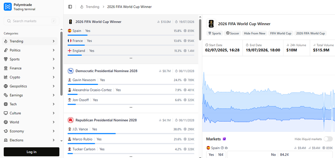Click the Democratic donkey market icon
The height and width of the screenshot is (158, 335).
[x=71, y=71]
